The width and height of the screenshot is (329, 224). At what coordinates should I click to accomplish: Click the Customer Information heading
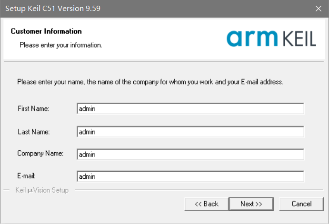click(x=46, y=31)
